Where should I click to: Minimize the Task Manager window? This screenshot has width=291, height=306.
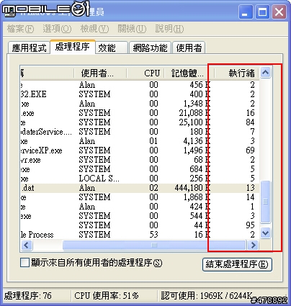point(245,12)
